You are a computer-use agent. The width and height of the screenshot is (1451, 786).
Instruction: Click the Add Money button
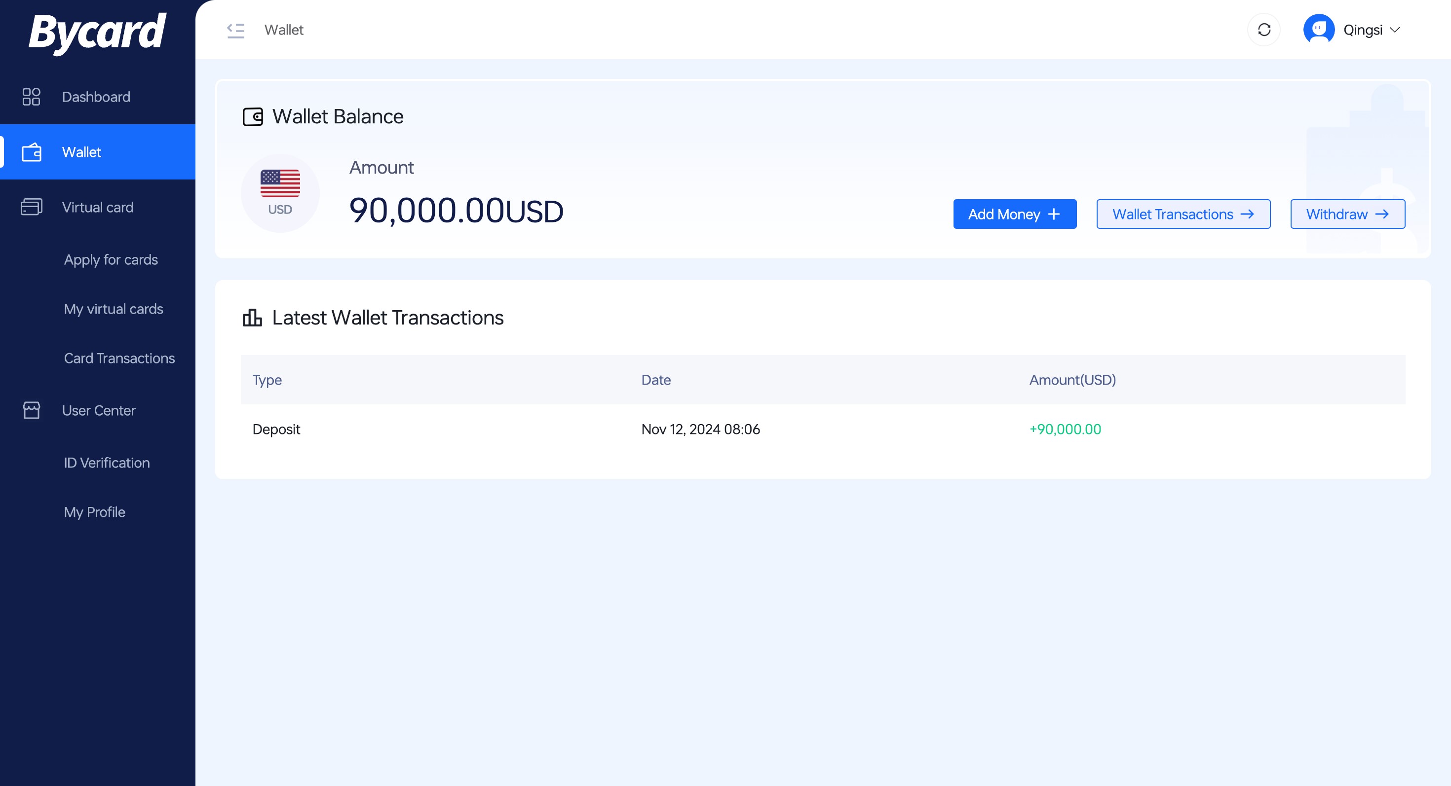[1014, 214]
